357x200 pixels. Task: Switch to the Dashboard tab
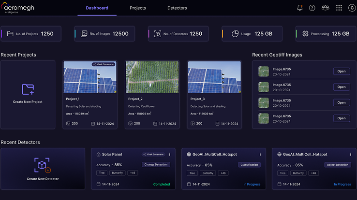97,8
